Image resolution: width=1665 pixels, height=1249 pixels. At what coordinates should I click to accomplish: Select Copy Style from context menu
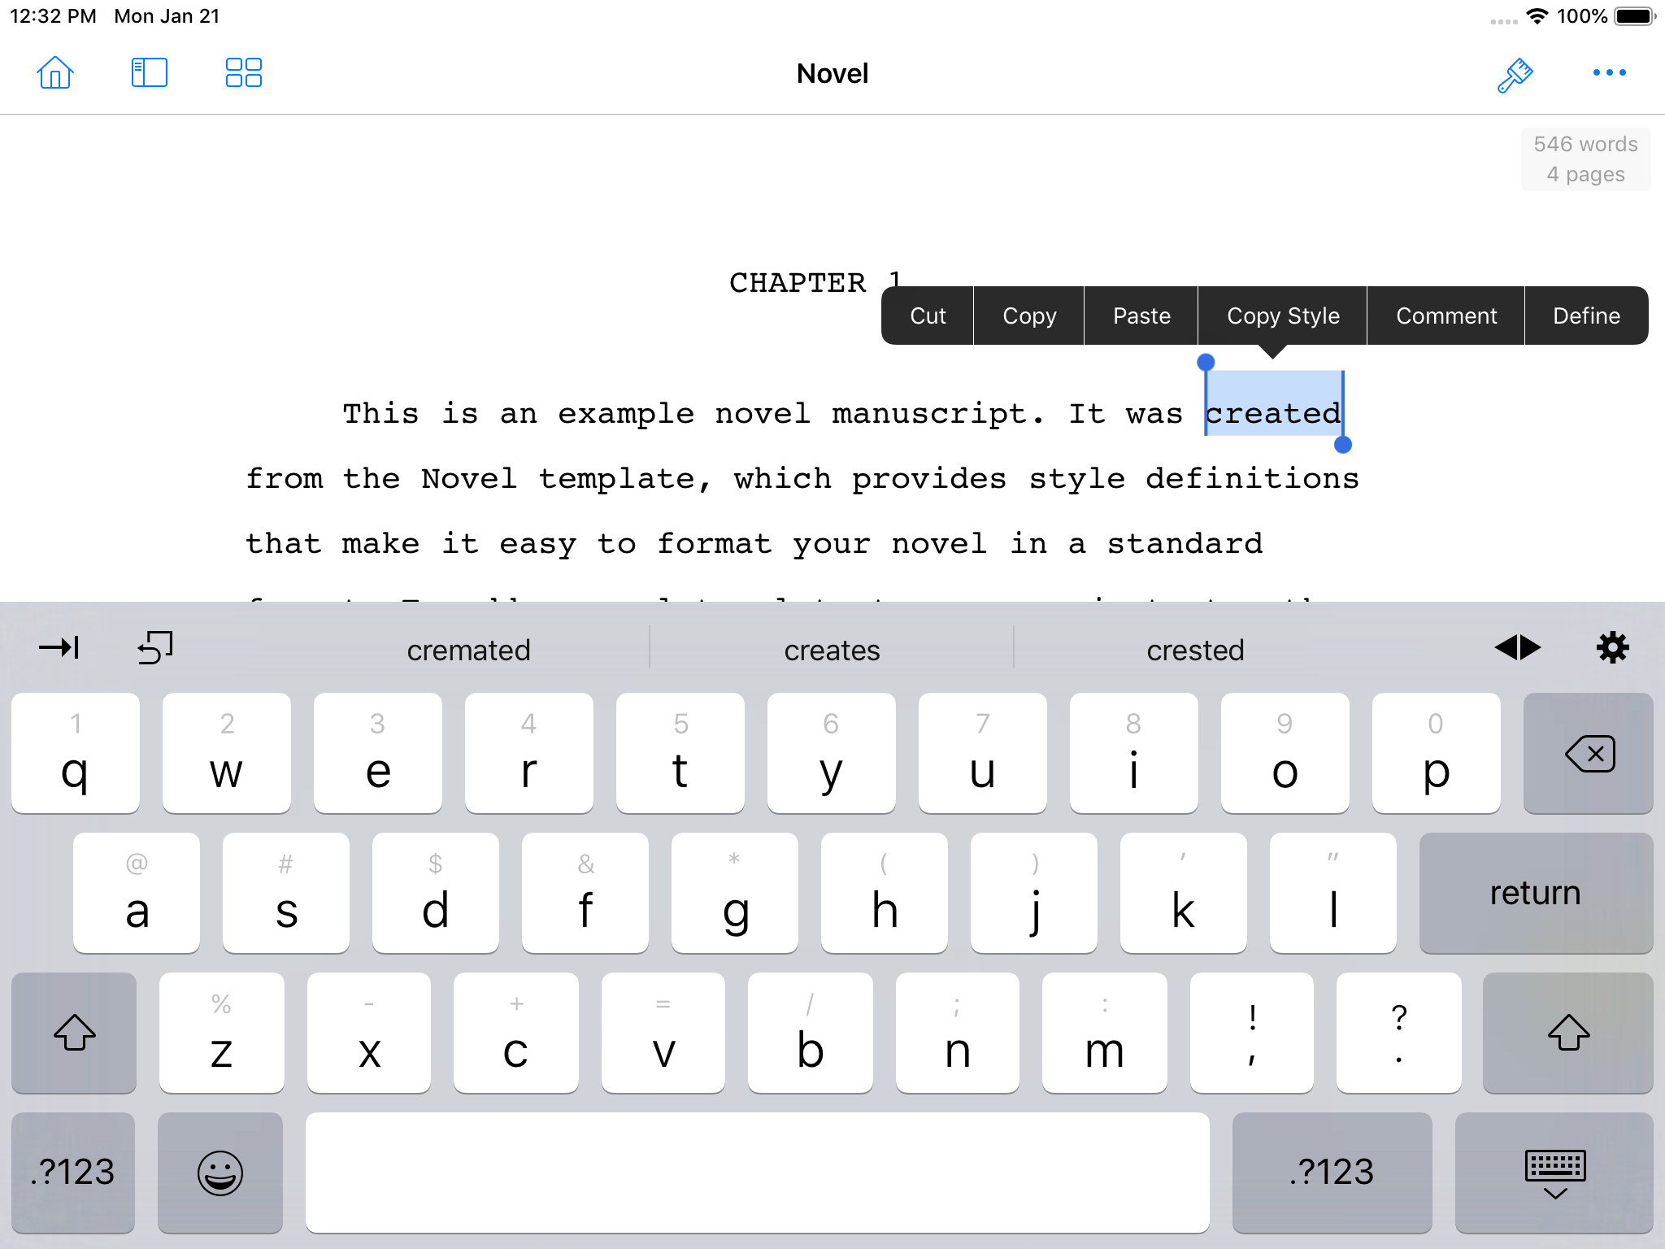tap(1281, 315)
